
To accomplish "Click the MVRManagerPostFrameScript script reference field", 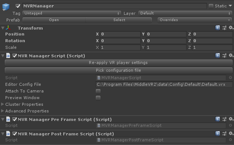I will coord(161,140).
